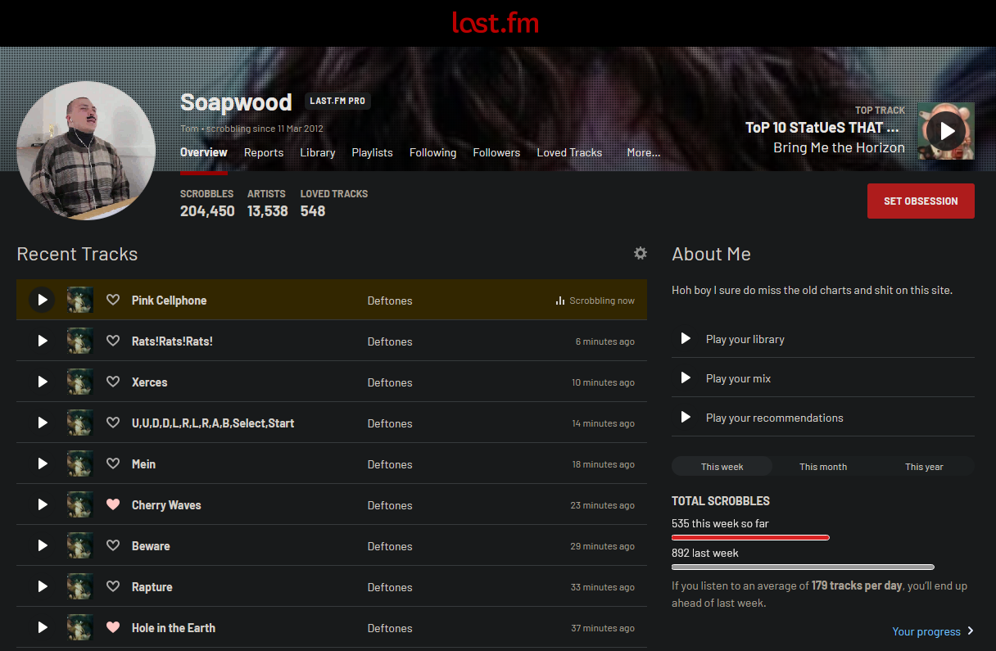Image resolution: width=996 pixels, height=651 pixels.
Task: Click the grey last-week scrobbles bar
Action: tap(803, 567)
